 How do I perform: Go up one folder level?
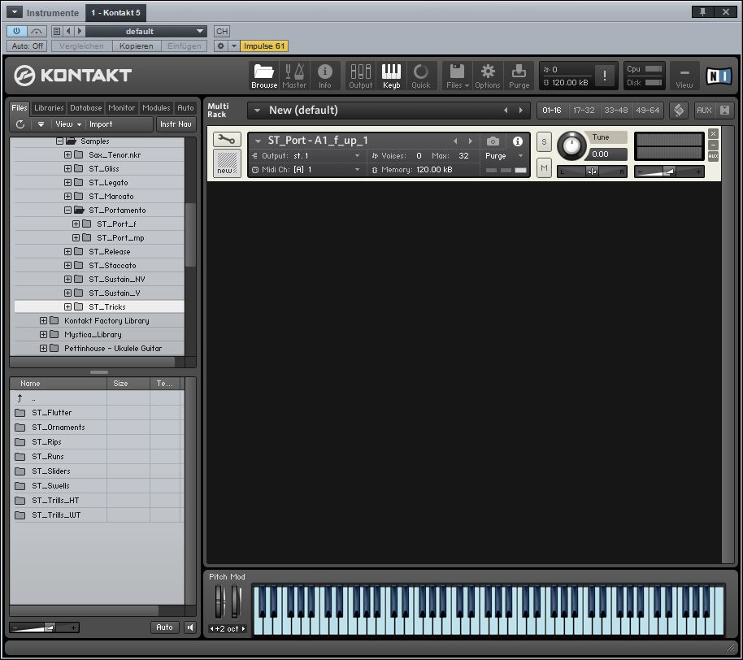20,398
